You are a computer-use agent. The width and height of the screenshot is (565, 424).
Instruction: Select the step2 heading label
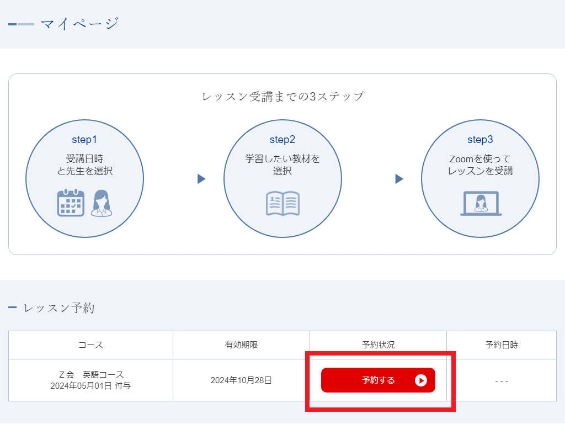(282, 139)
